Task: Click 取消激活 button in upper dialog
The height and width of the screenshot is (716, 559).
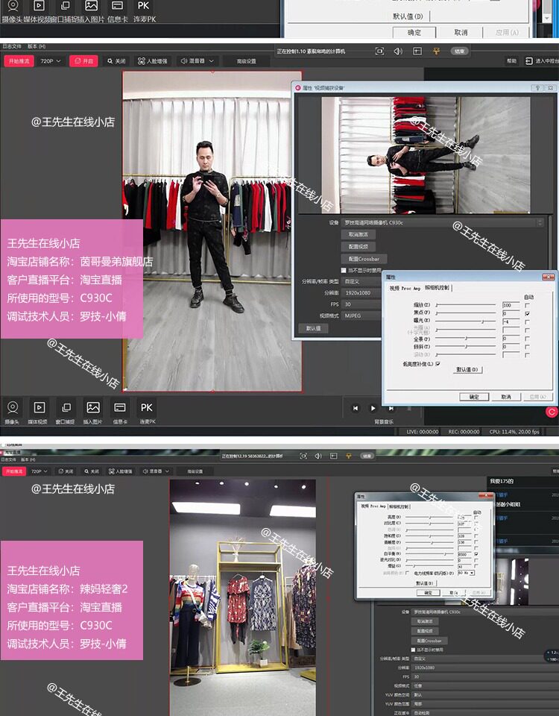Action: [x=359, y=234]
